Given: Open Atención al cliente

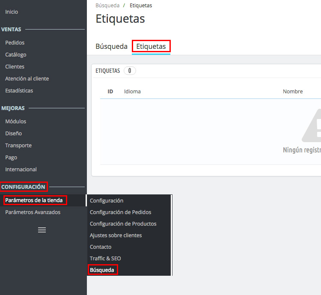Looking at the screenshot, I should click(x=27, y=79).
